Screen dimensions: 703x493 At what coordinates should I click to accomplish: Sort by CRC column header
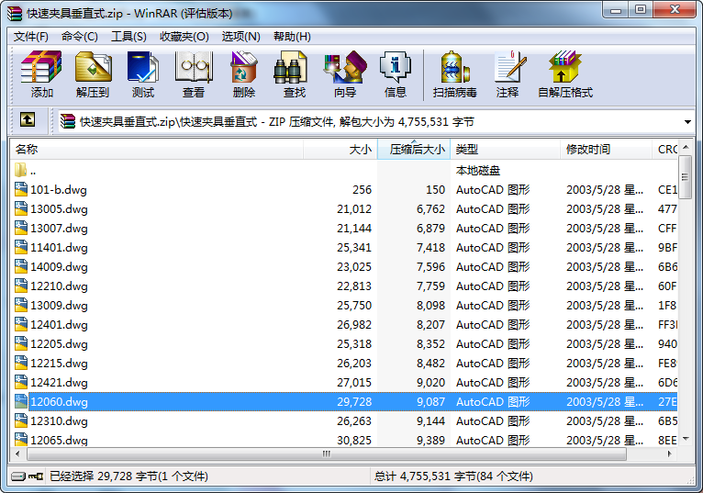click(x=665, y=150)
